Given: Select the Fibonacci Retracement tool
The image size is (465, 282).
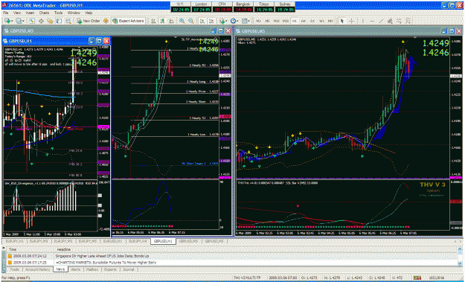Looking at the screenshot, I should 400,21.
